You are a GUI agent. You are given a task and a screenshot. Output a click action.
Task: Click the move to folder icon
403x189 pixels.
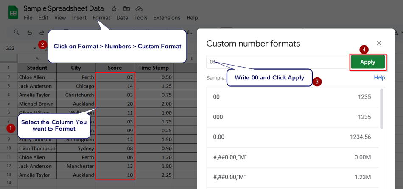coord(126,9)
